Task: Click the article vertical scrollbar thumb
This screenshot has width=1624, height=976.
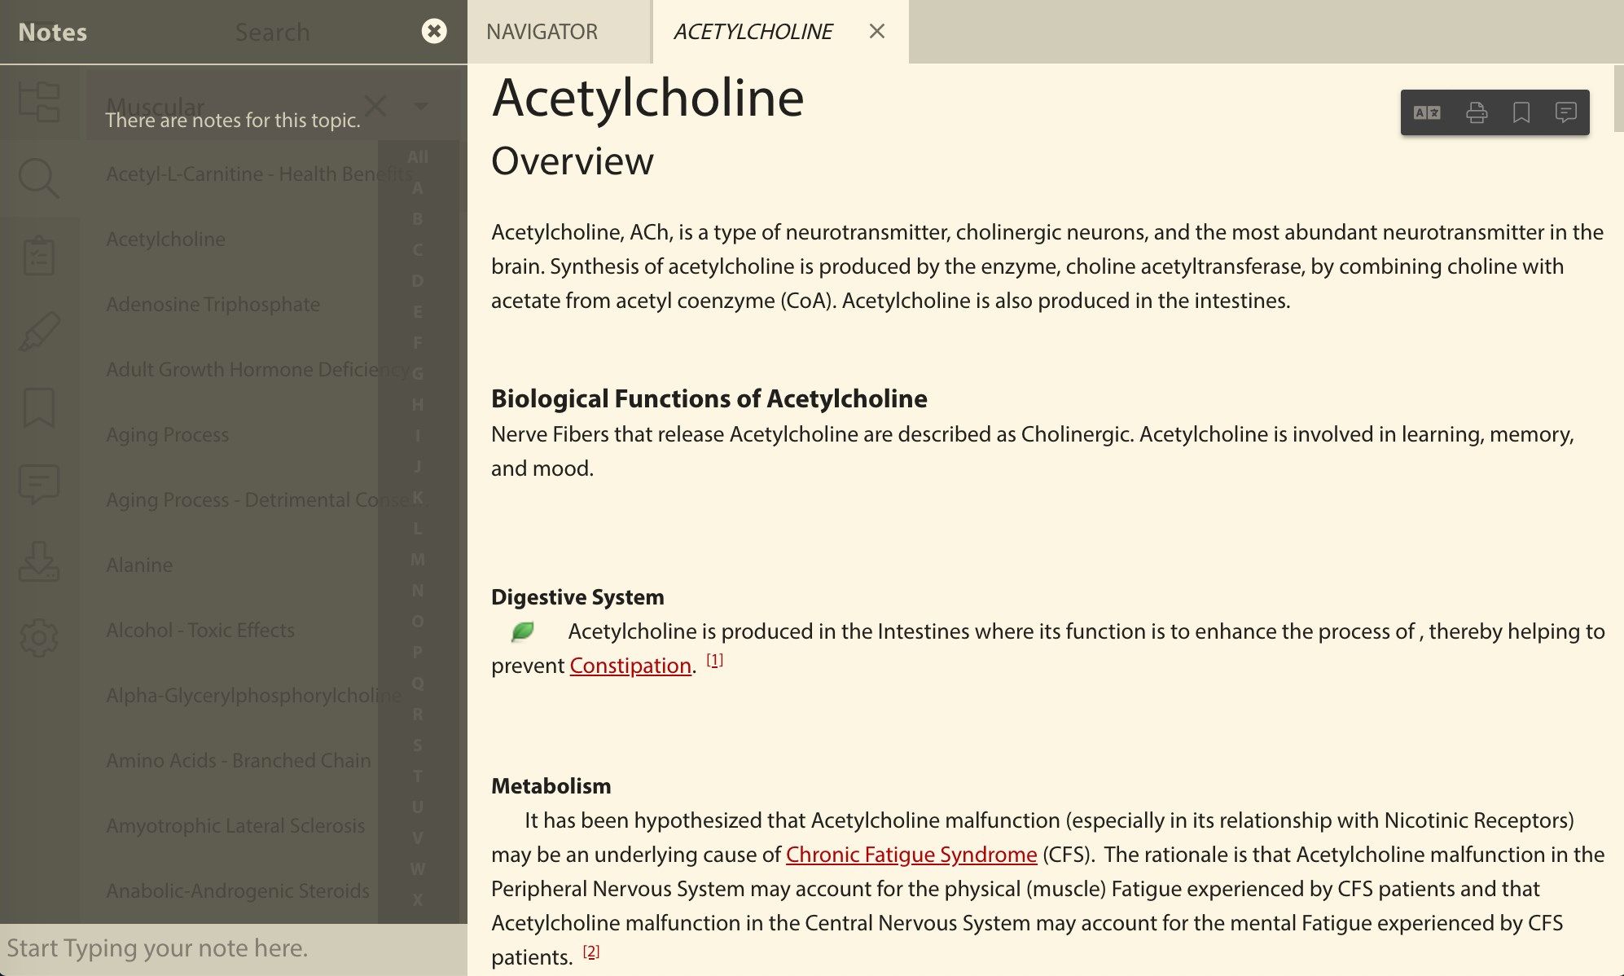Action: point(1618,98)
